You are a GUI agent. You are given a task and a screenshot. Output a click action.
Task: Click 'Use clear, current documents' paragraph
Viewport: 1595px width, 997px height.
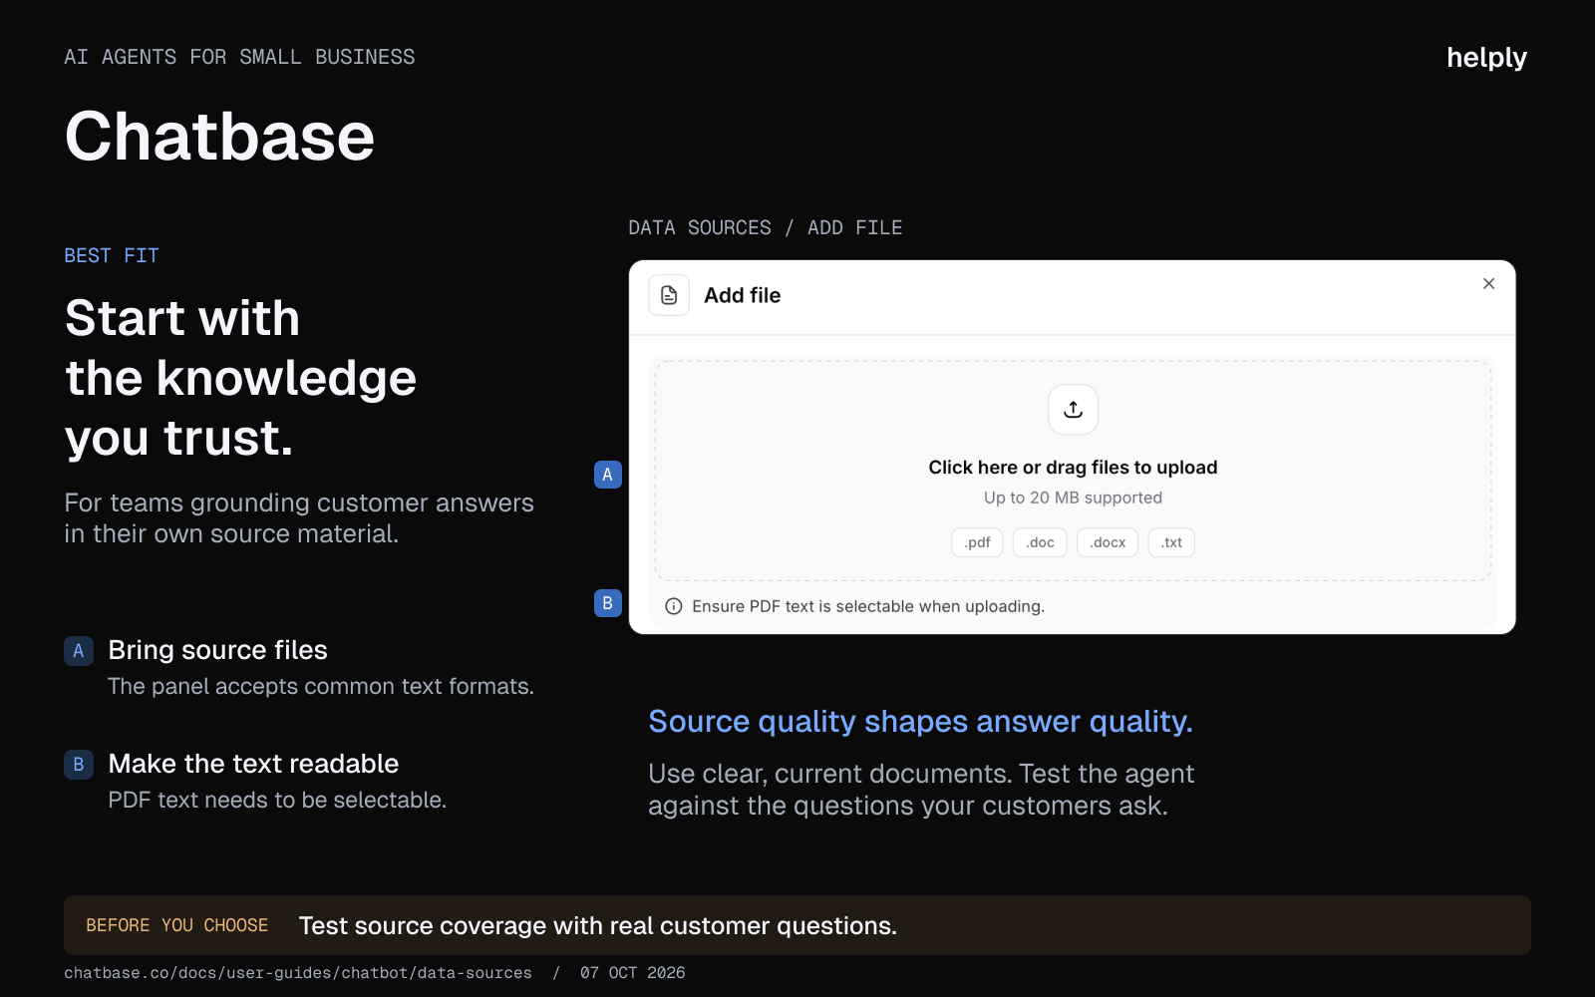(921, 790)
